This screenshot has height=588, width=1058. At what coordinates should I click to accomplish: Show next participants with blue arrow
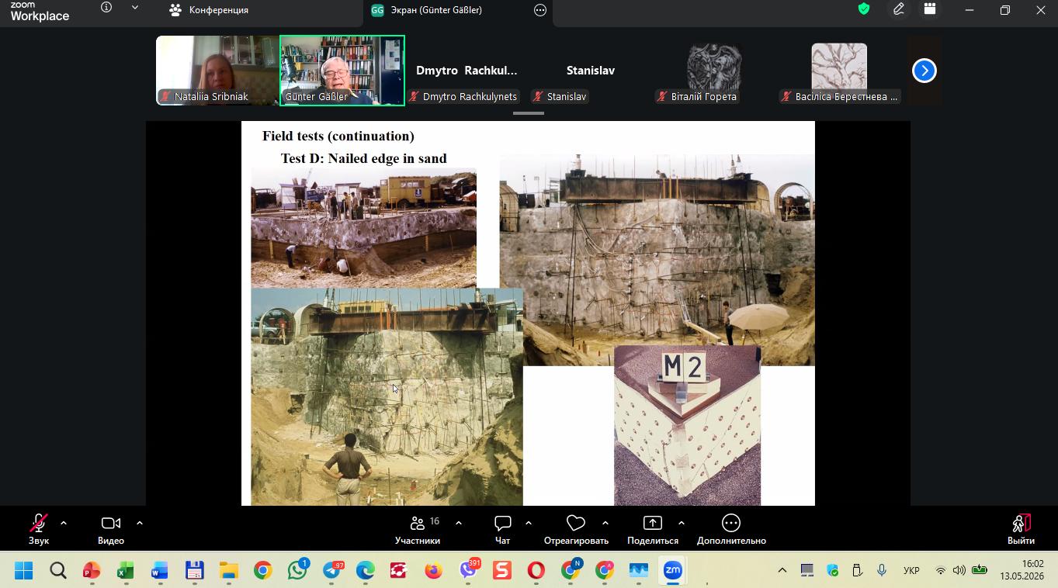pos(924,71)
